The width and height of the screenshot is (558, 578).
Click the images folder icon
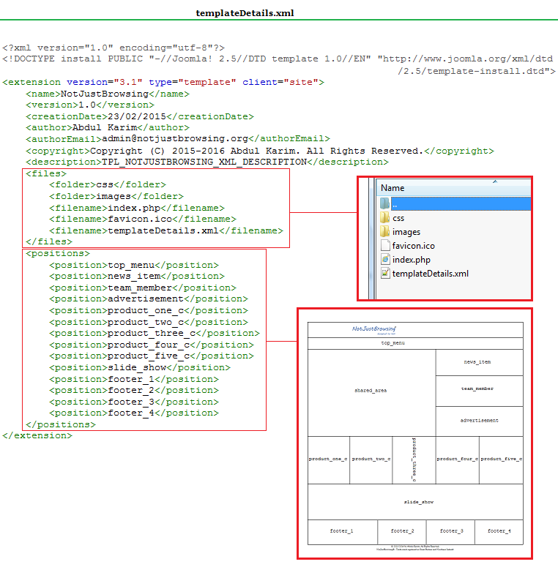click(385, 232)
